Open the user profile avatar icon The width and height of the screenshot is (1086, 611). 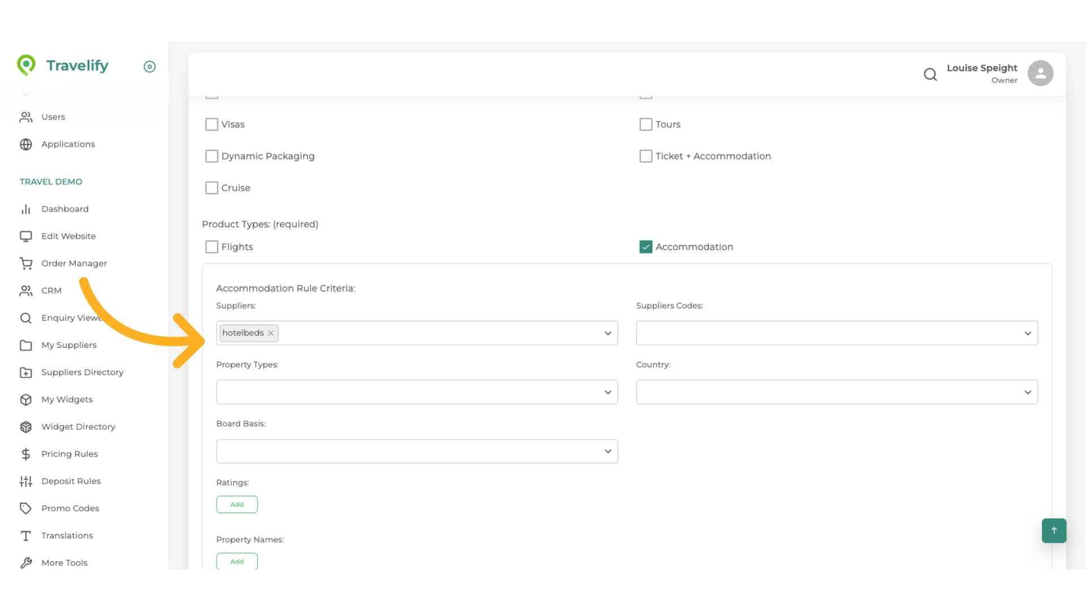coord(1040,74)
